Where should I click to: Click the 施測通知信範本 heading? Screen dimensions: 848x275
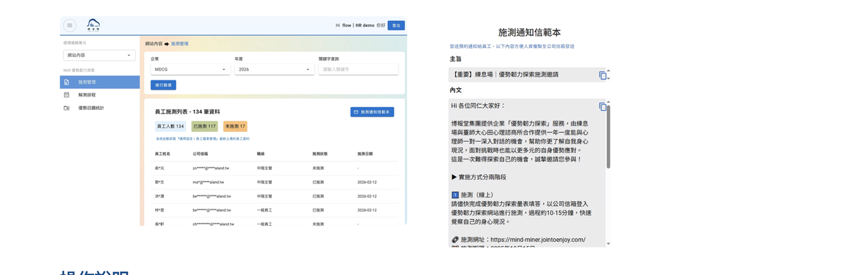pyautogui.click(x=529, y=32)
